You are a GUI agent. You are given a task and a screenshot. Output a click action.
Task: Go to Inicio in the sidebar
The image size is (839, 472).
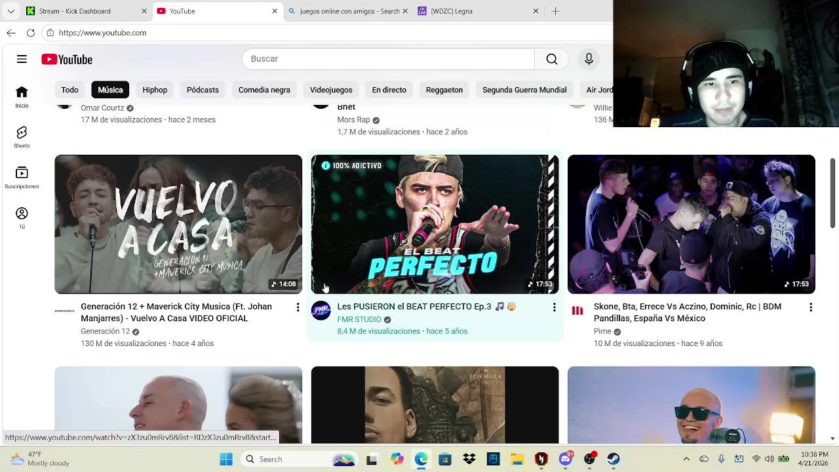pyautogui.click(x=22, y=96)
